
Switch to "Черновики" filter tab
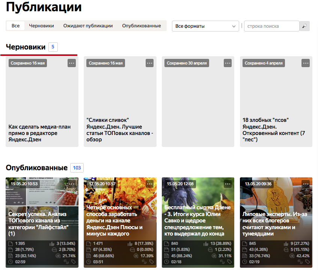coord(41,26)
